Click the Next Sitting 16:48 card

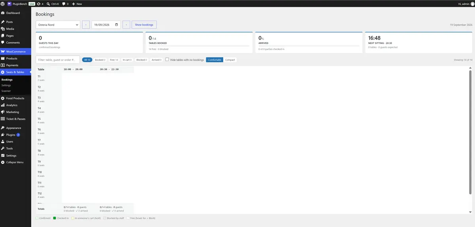pos(419,42)
